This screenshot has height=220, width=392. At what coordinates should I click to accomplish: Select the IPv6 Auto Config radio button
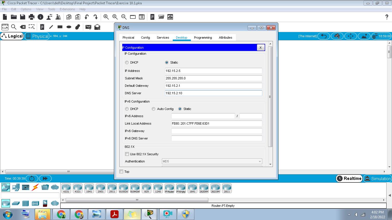click(154, 109)
